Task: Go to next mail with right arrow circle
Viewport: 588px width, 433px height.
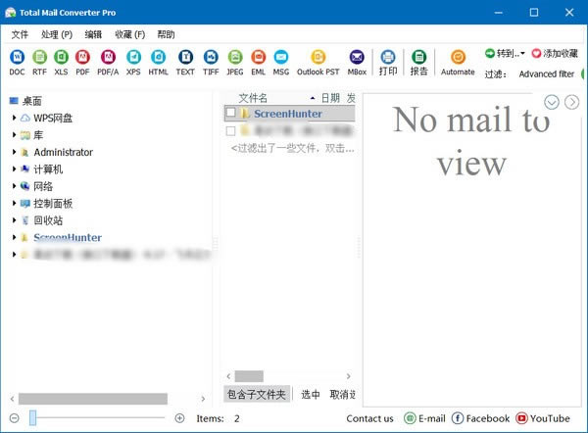Action: coord(571,102)
